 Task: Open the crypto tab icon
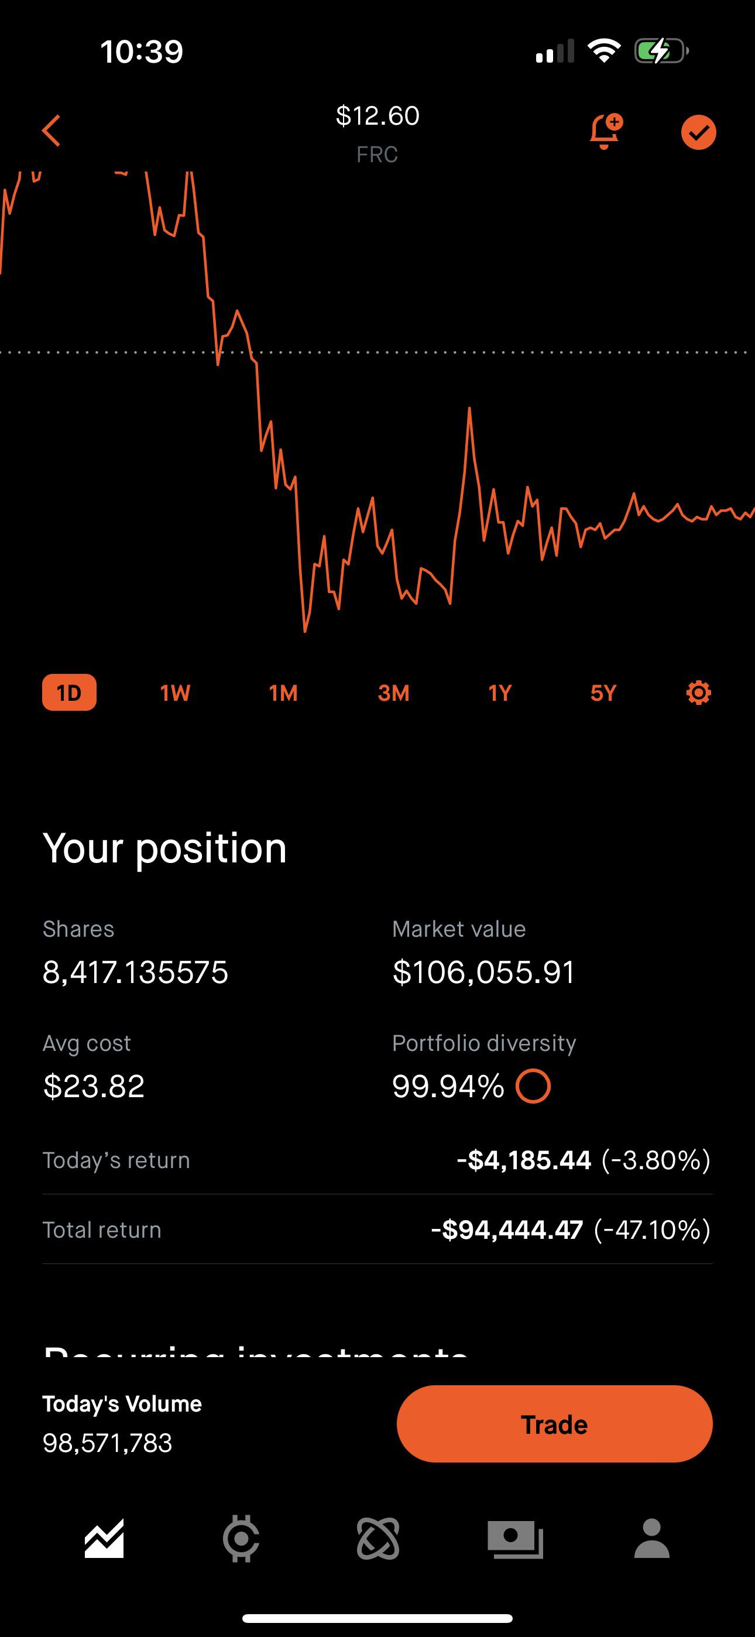click(x=241, y=1539)
